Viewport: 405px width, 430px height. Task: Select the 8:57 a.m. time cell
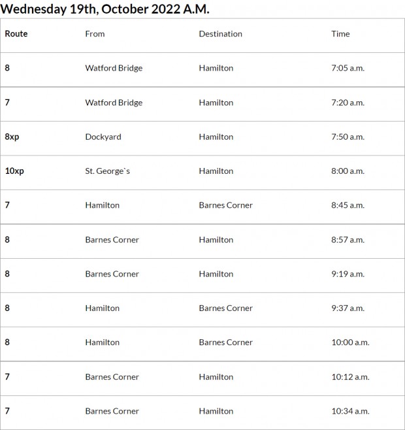(348, 240)
